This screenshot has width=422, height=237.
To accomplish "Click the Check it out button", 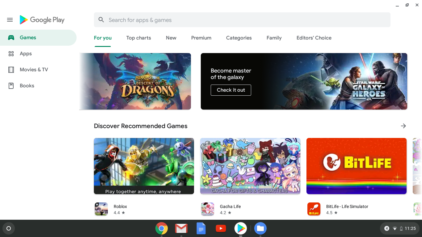I will click(231, 90).
